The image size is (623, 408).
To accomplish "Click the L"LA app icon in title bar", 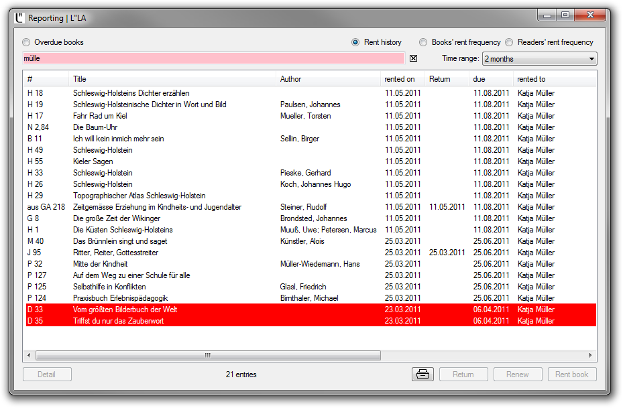I will (x=20, y=16).
